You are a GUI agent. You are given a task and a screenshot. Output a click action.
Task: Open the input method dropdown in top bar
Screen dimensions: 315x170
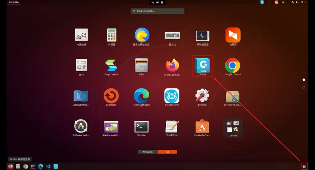click(x=285, y=3)
